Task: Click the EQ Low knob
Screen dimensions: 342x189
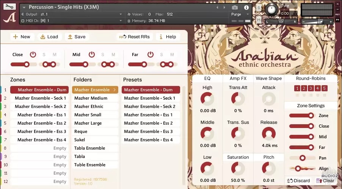Action: click(207, 169)
